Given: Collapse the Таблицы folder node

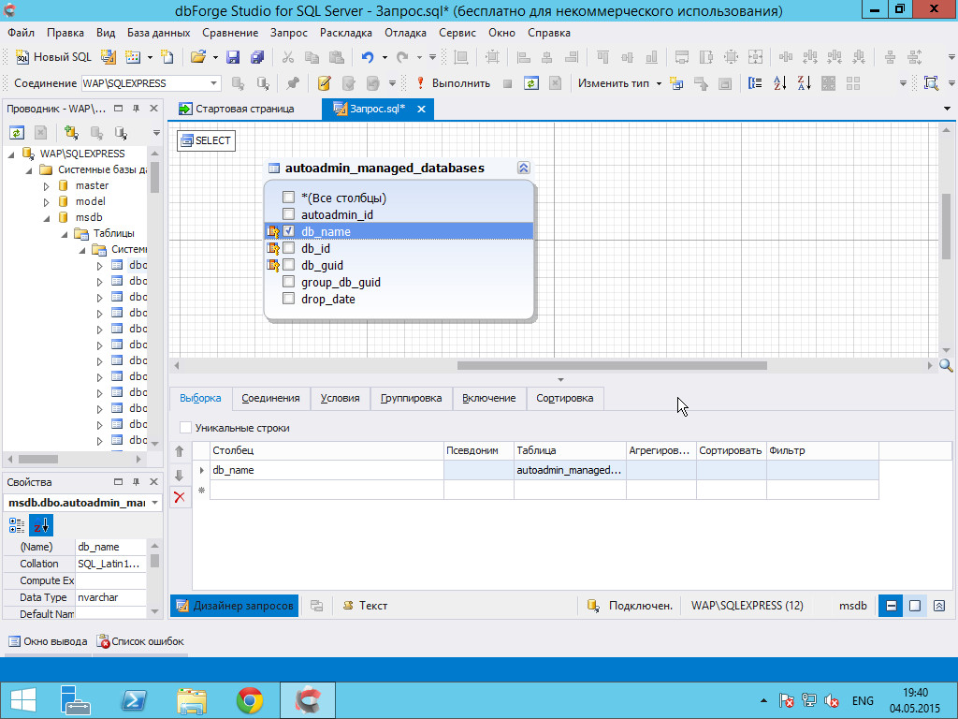Looking at the screenshot, I should [65, 233].
